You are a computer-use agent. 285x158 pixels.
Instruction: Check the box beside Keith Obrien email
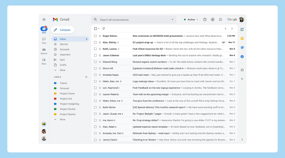[x=95, y=107]
